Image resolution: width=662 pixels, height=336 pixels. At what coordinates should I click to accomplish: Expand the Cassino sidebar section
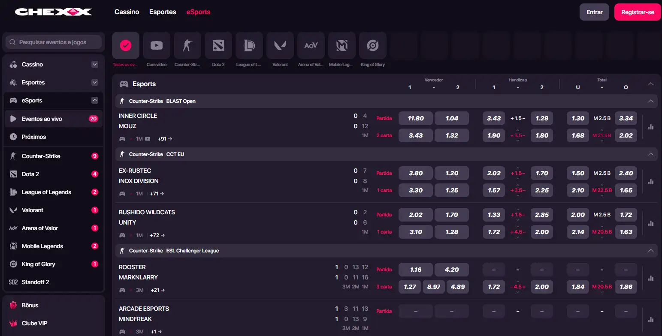95,64
